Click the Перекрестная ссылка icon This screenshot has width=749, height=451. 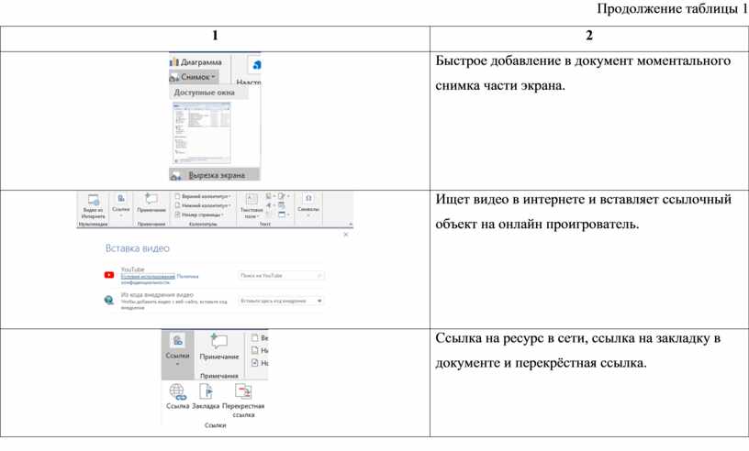[243, 391]
